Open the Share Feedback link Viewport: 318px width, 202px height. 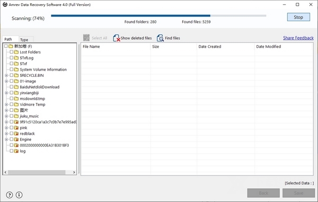[x=298, y=38]
